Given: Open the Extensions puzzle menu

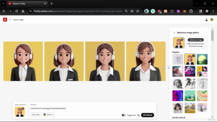Looking at the screenshot, I should [x=191, y=11].
